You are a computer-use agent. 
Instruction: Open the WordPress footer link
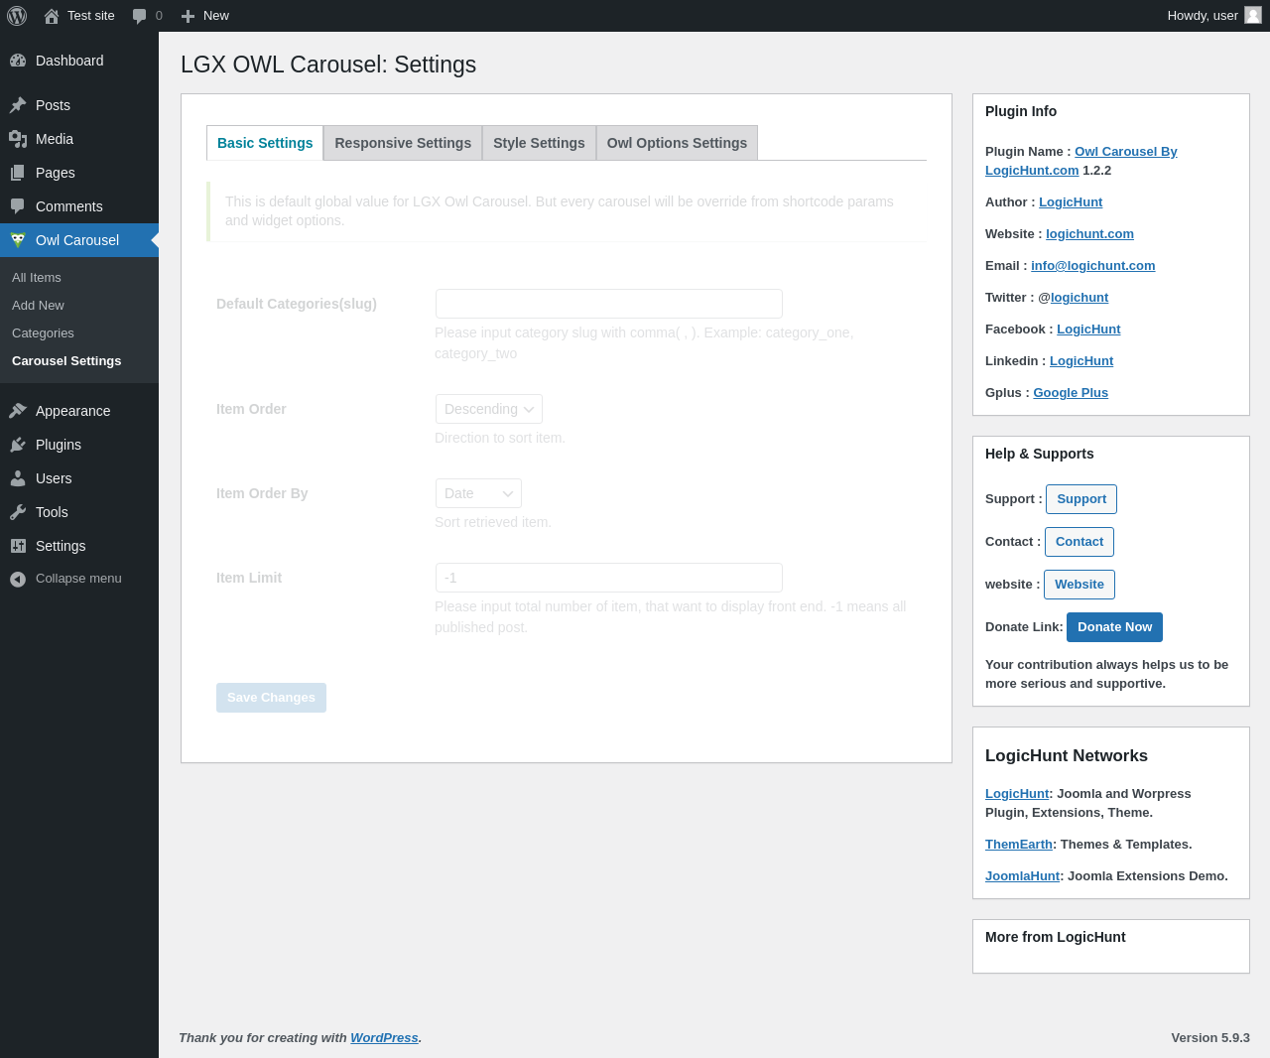point(384,1038)
